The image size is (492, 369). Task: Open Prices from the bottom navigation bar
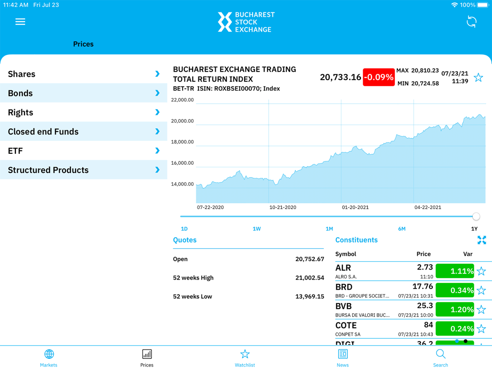[x=147, y=357]
